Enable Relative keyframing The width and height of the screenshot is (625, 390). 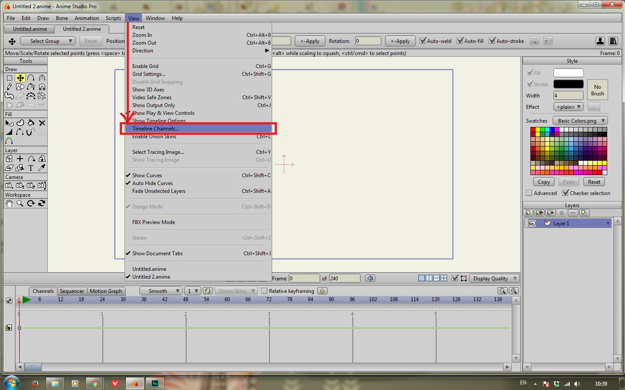pos(265,291)
